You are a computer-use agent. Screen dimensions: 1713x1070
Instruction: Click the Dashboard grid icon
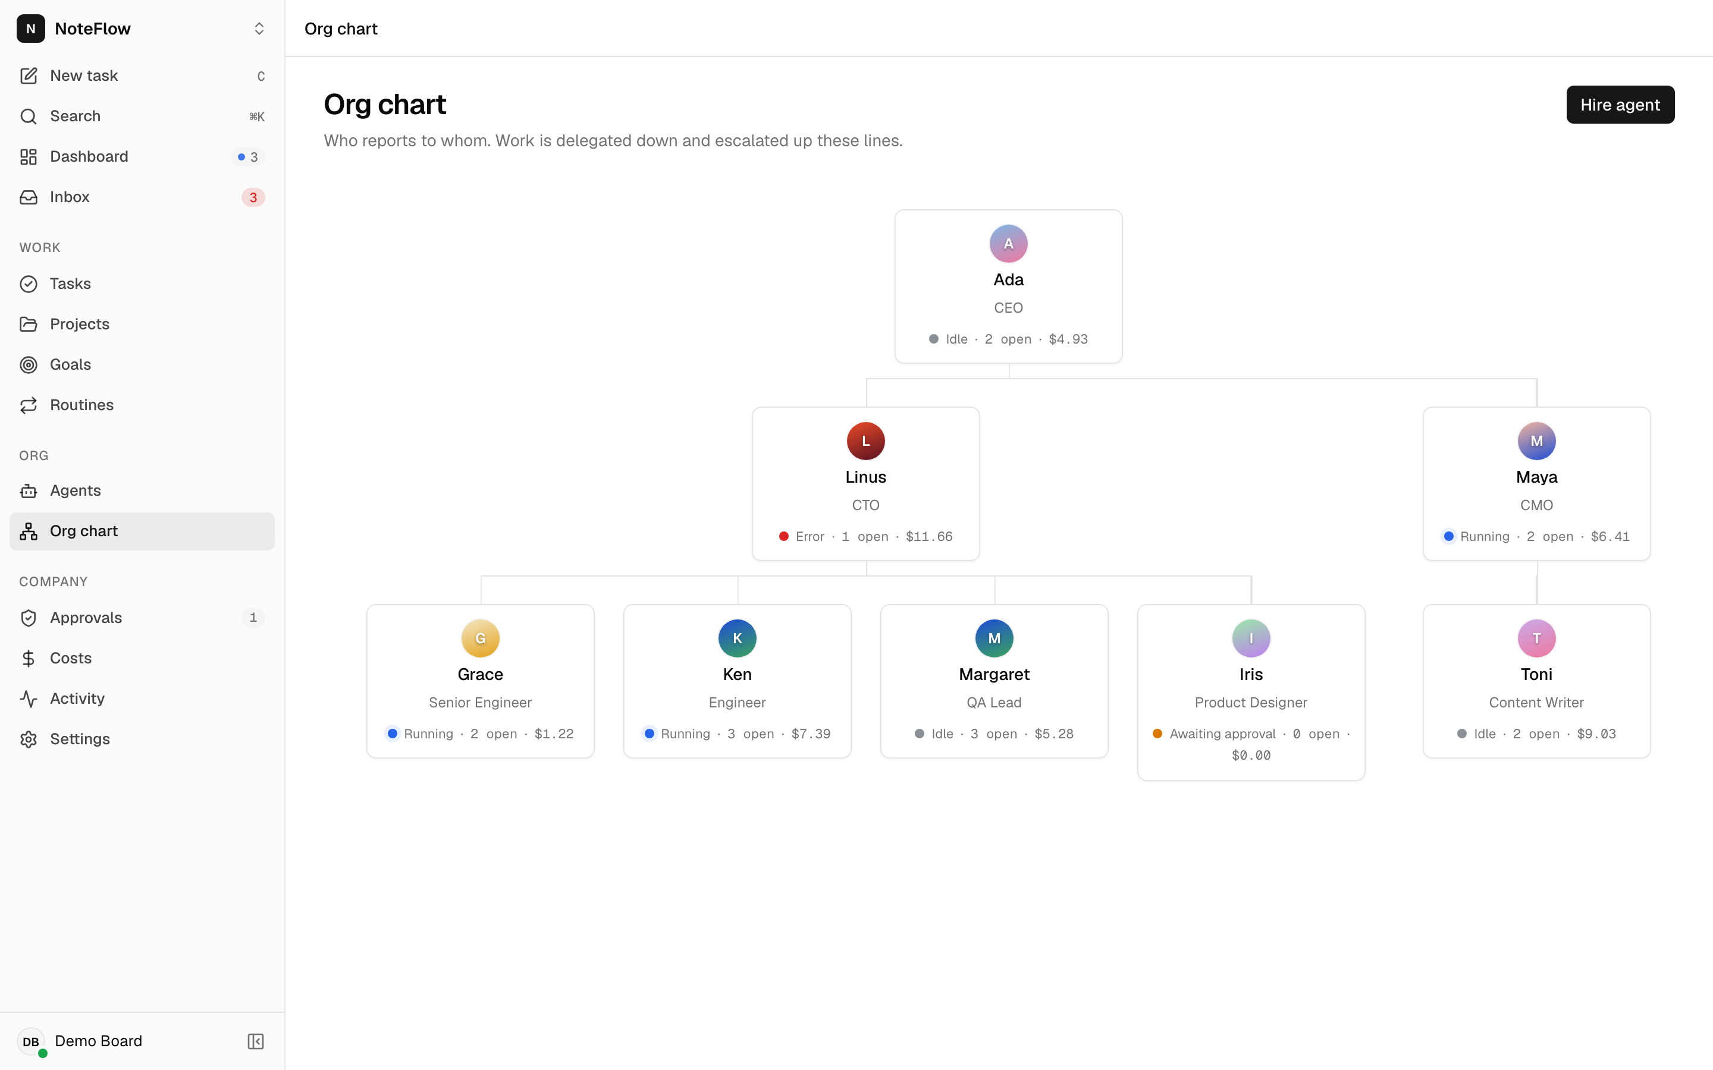pos(29,156)
